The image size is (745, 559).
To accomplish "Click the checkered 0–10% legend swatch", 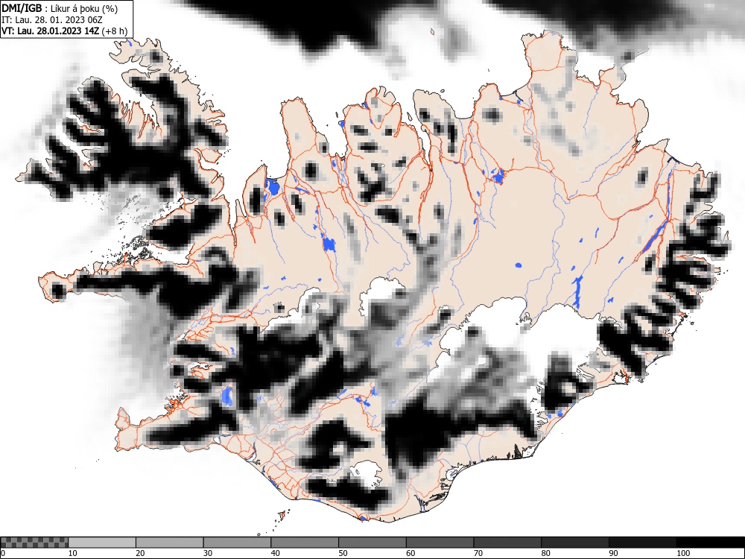I will pyautogui.click(x=34, y=543).
